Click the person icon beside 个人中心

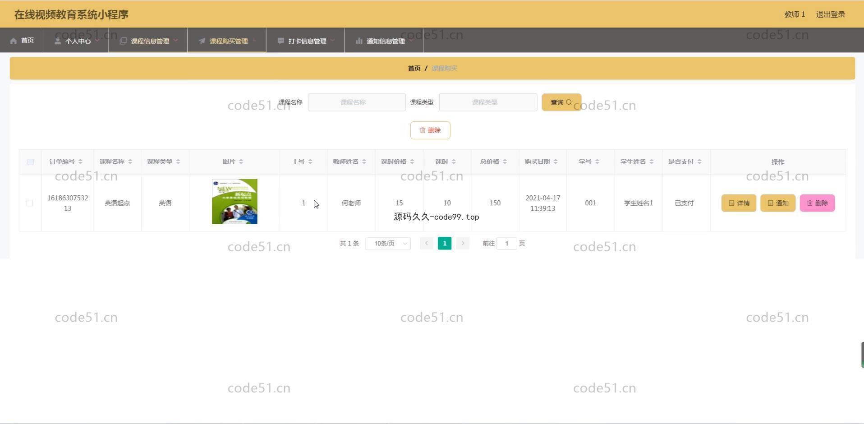pyautogui.click(x=58, y=41)
